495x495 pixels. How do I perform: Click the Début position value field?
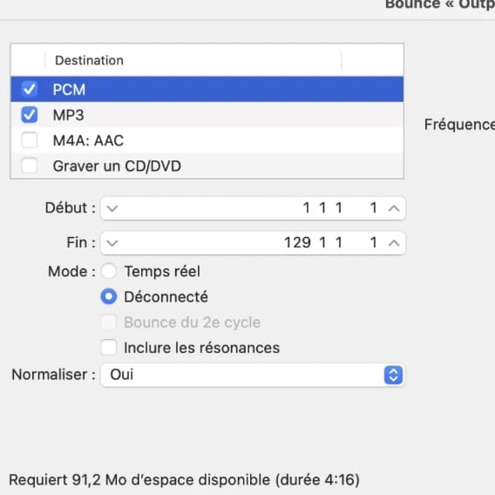coord(253,208)
